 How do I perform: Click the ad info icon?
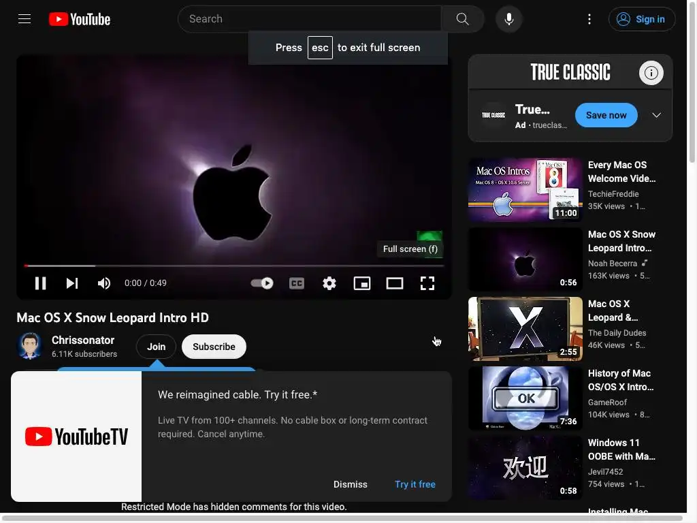tap(651, 72)
